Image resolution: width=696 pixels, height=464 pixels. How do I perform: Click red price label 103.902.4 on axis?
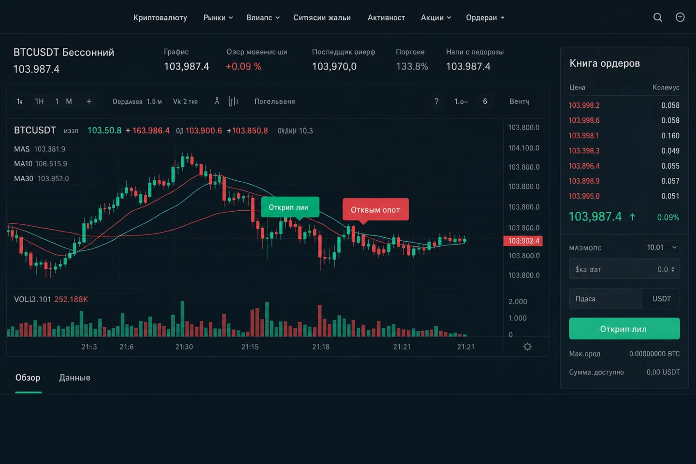523,241
